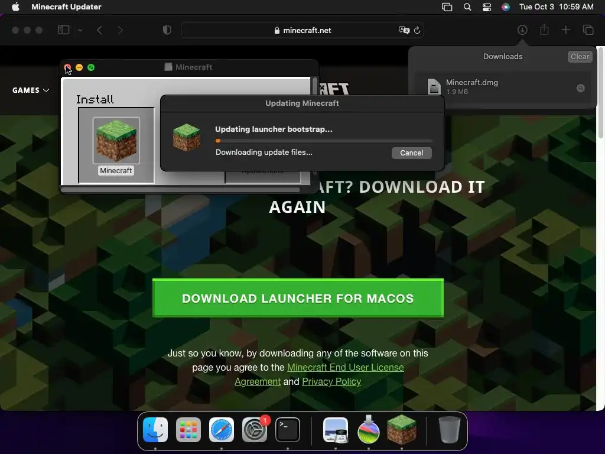
Task: Click the translate page icon
Action: click(404, 30)
